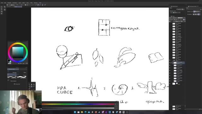Switch to the highlighted canvas document tab
This screenshot has height=114, width=202.
point(18,7)
